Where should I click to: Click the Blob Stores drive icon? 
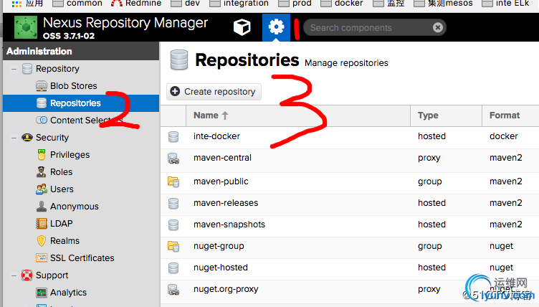point(42,85)
